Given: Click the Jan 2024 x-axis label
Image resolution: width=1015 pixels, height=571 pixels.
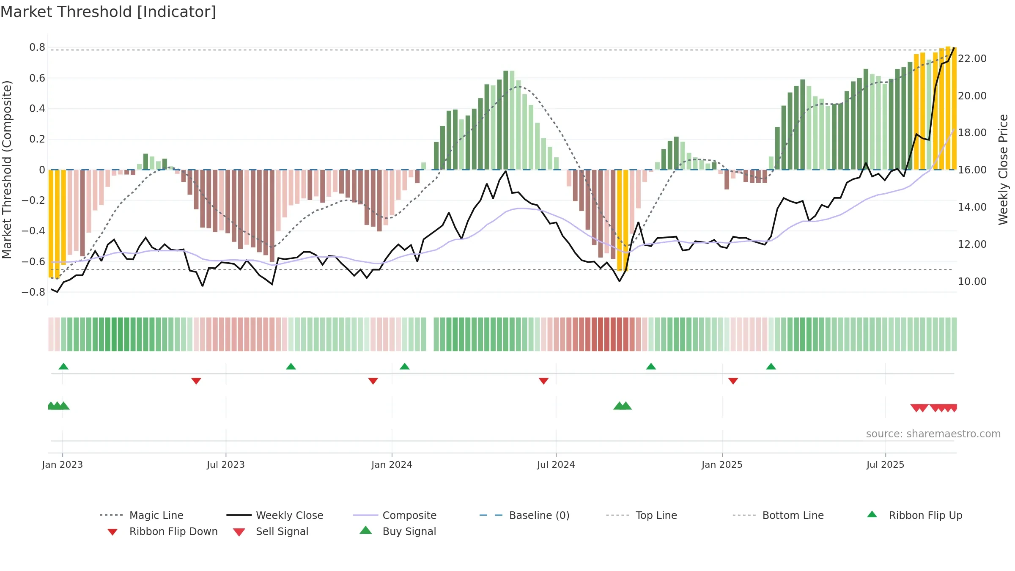Looking at the screenshot, I should [392, 464].
